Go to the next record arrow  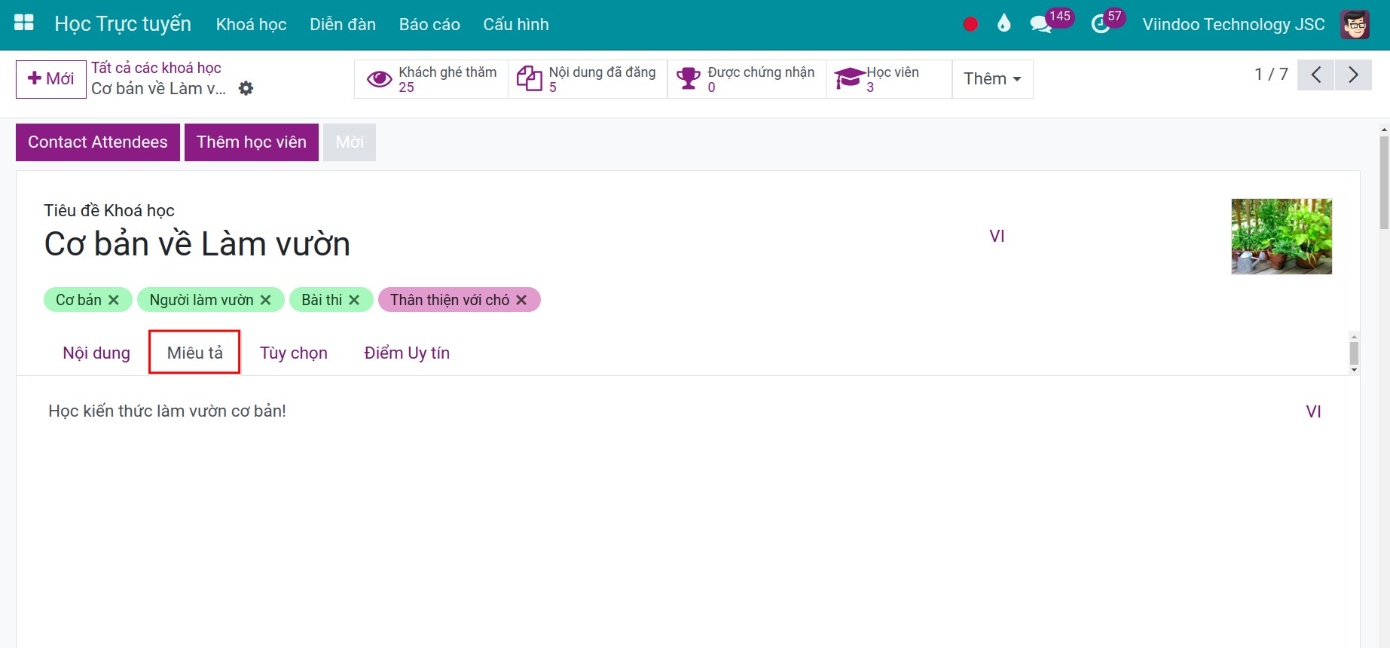pyautogui.click(x=1353, y=75)
